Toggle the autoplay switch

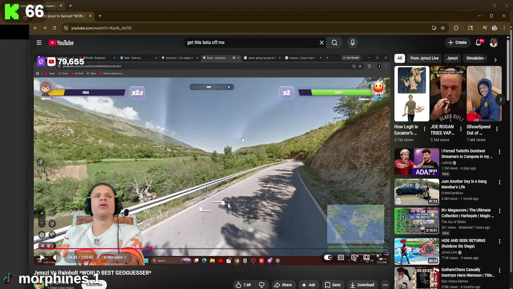click(x=328, y=257)
